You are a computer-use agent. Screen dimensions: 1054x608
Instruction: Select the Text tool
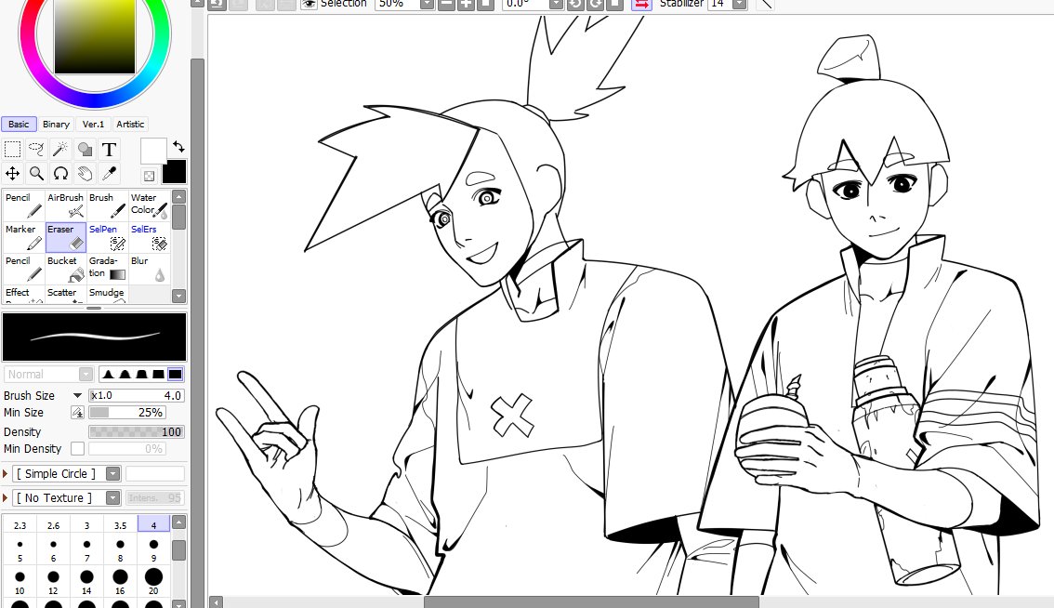109,149
